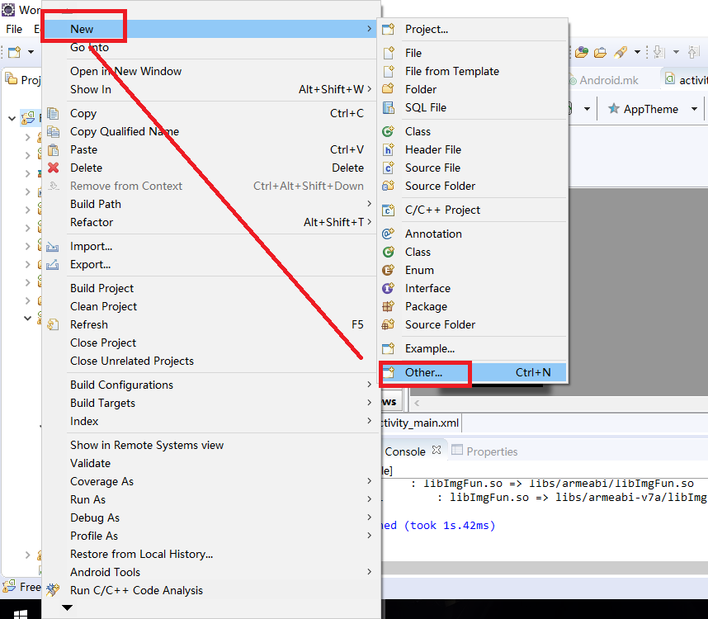Click Copy in the context menu

210,113
